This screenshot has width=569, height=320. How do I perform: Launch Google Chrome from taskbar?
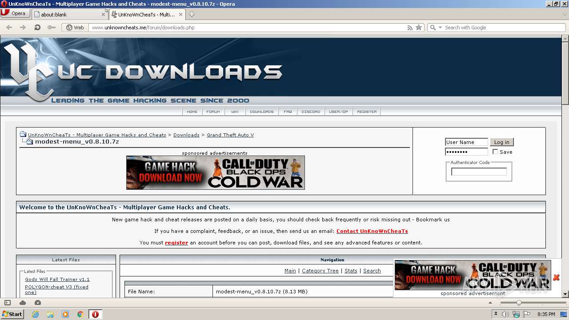click(x=80, y=314)
